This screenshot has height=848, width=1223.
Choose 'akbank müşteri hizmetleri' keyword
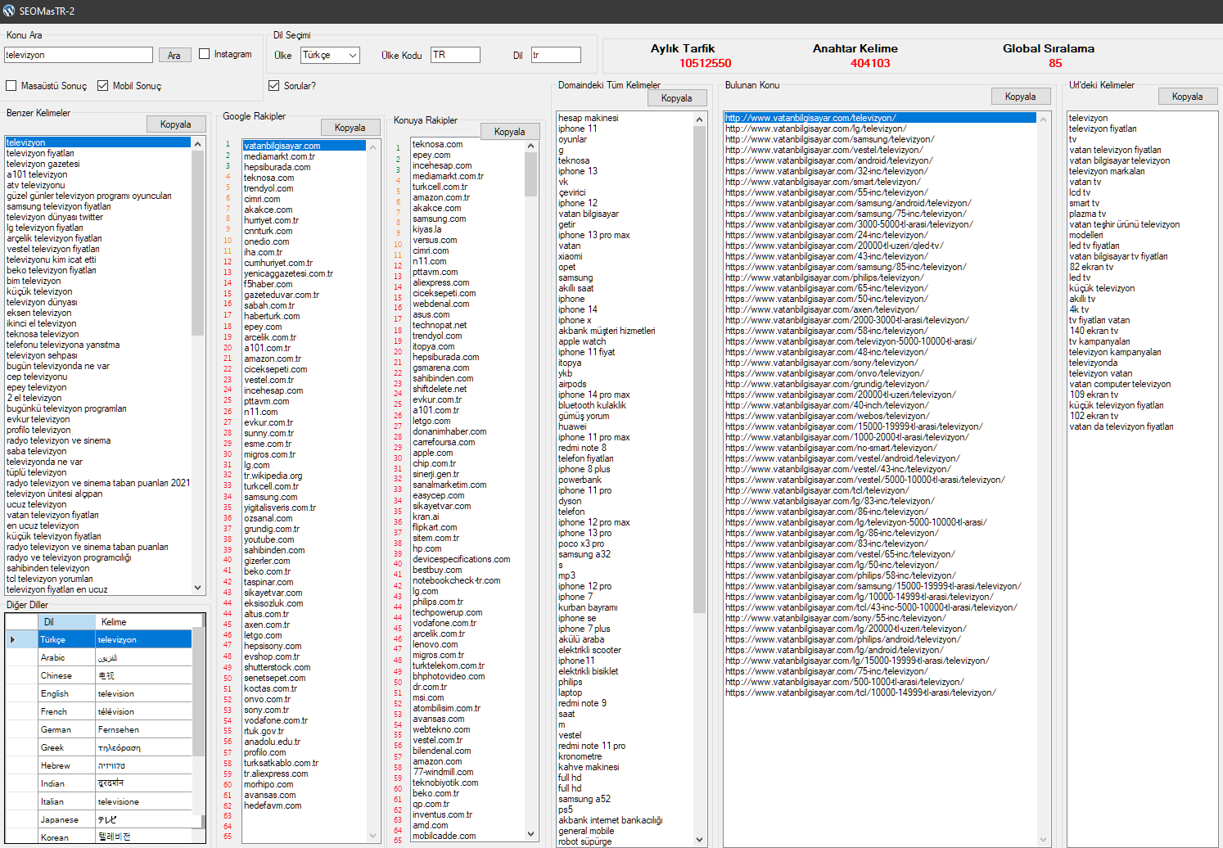click(607, 331)
